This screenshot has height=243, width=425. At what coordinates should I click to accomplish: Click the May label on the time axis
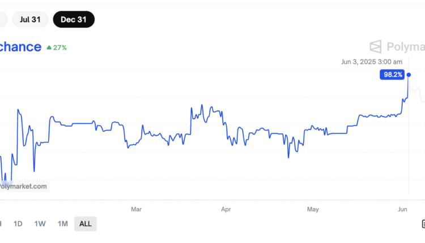coord(313,209)
